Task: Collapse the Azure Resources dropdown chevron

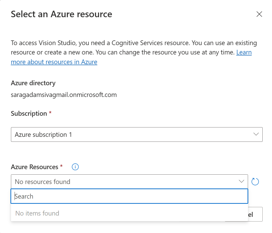Action: tap(242, 182)
